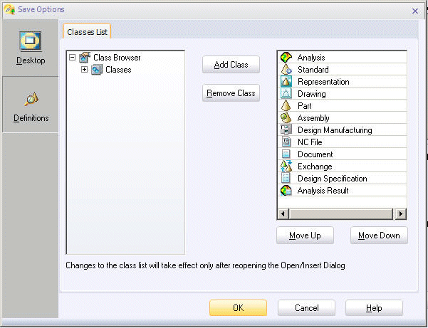This screenshot has width=428, height=328.
Task: Click the class list scroll left arrow
Action: [x=283, y=213]
